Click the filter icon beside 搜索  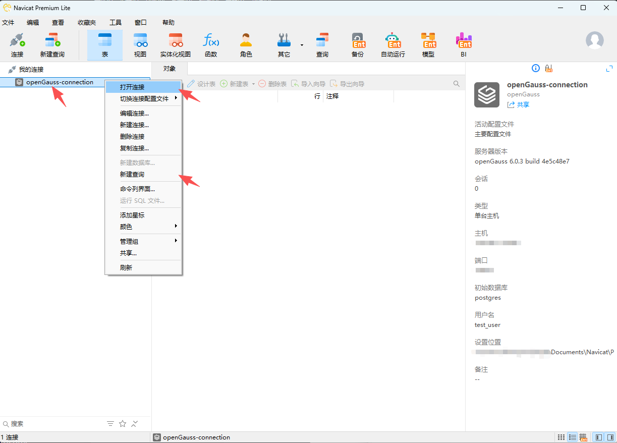click(110, 424)
